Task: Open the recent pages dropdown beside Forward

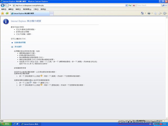Action: click(10, 5)
